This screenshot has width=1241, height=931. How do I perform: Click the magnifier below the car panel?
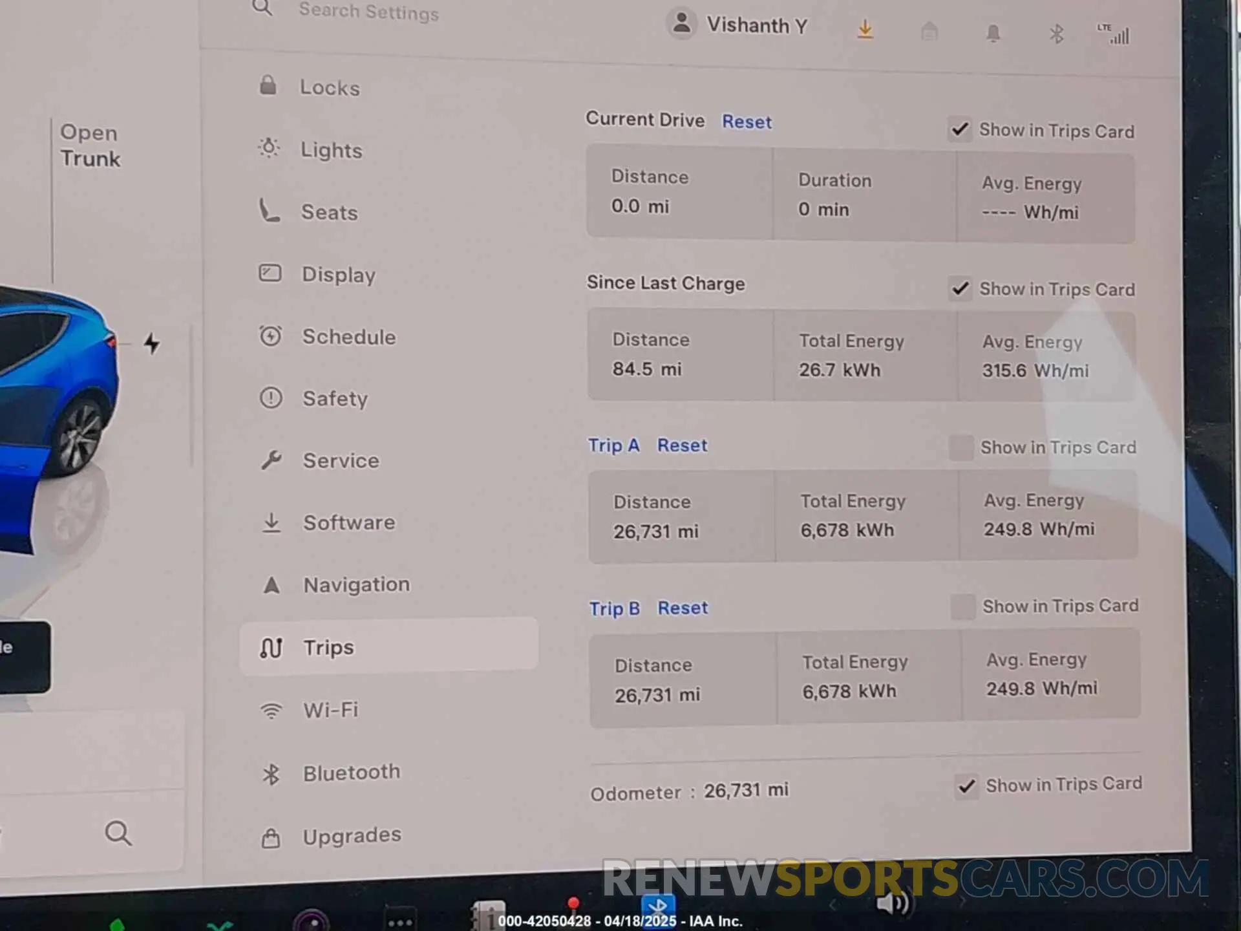tap(118, 833)
